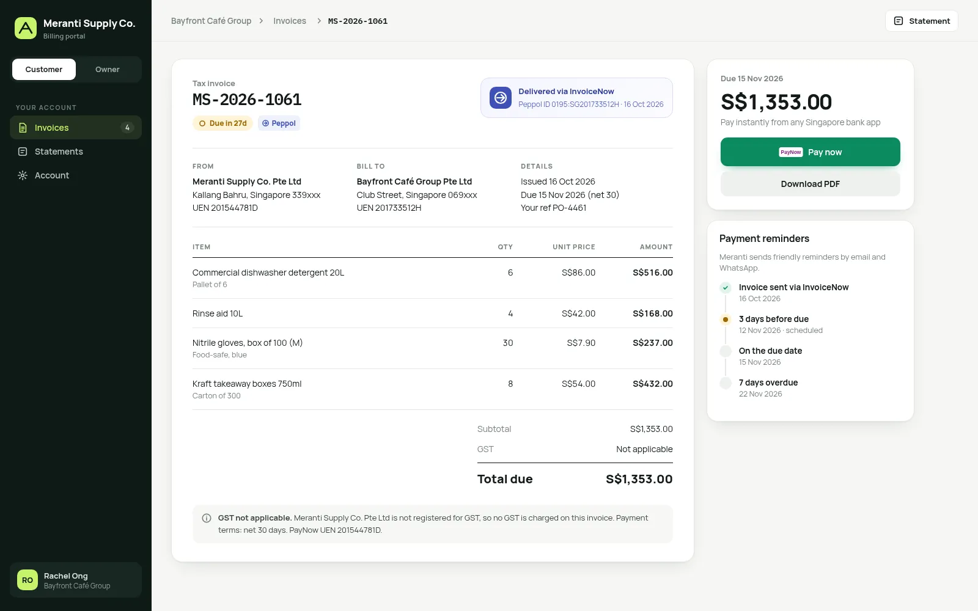This screenshot has width=978, height=611.
Task: Click UEN 201733512H under Bill To
Action: [x=389, y=208]
